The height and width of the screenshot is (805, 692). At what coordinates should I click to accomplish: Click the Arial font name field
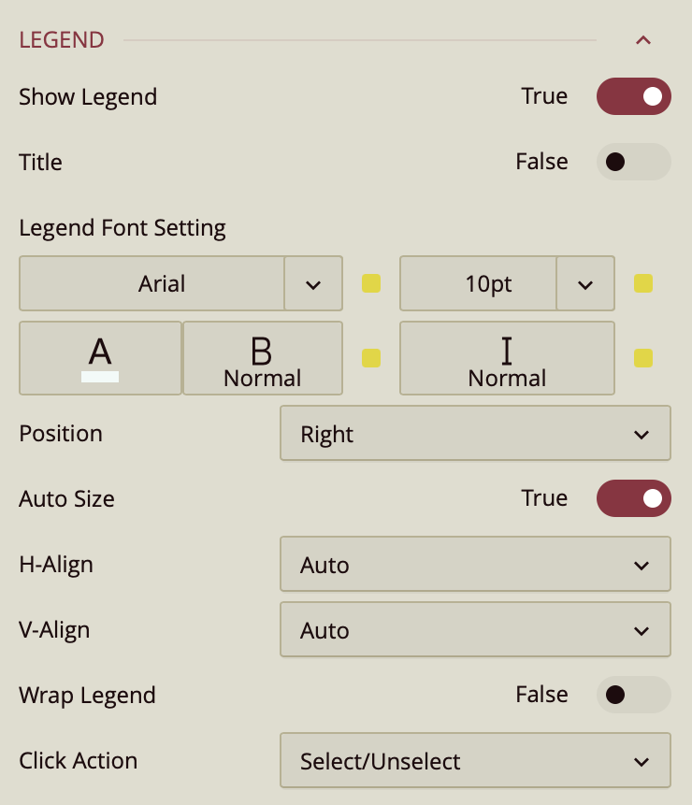click(x=152, y=283)
